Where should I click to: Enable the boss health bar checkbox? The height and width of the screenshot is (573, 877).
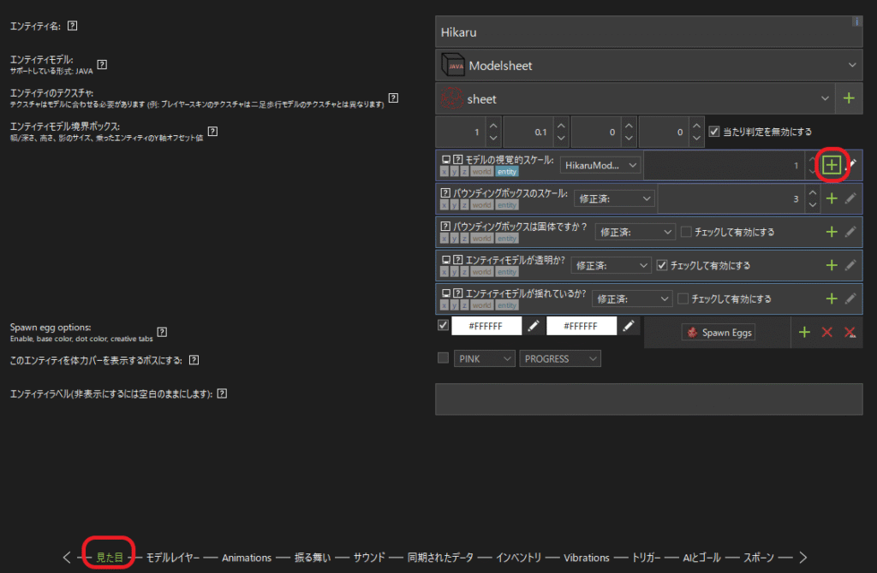point(443,358)
